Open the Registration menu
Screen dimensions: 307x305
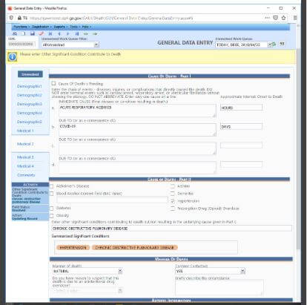point(42,27)
